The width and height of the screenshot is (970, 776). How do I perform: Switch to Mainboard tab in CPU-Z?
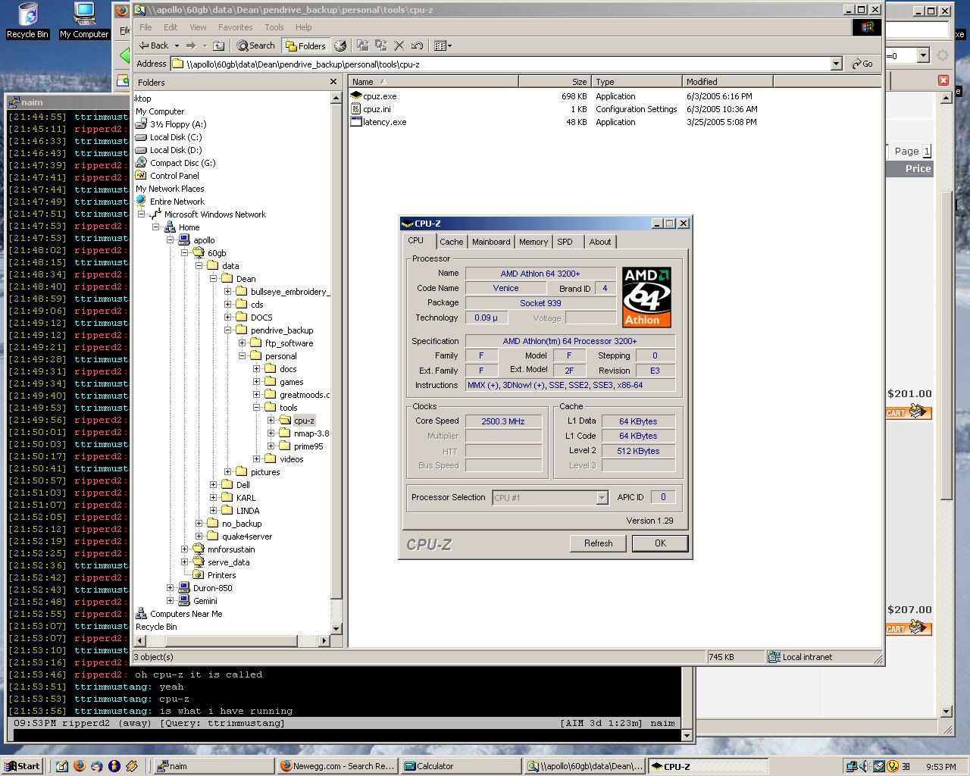(x=491, y=242)
